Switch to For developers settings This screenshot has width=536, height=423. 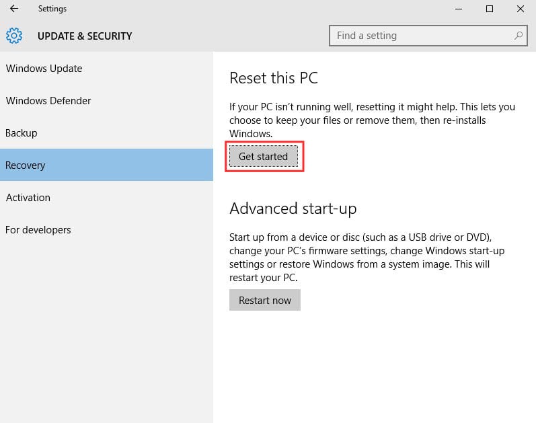point(38,230)
